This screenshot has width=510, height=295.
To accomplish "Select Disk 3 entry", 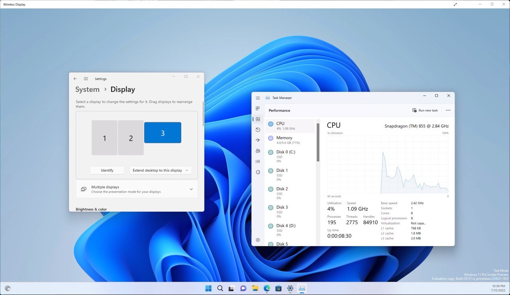I will tap(291, 212).
